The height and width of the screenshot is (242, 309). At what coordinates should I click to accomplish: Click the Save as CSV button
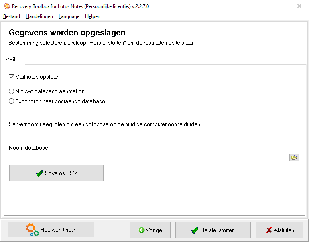[56, 173]
